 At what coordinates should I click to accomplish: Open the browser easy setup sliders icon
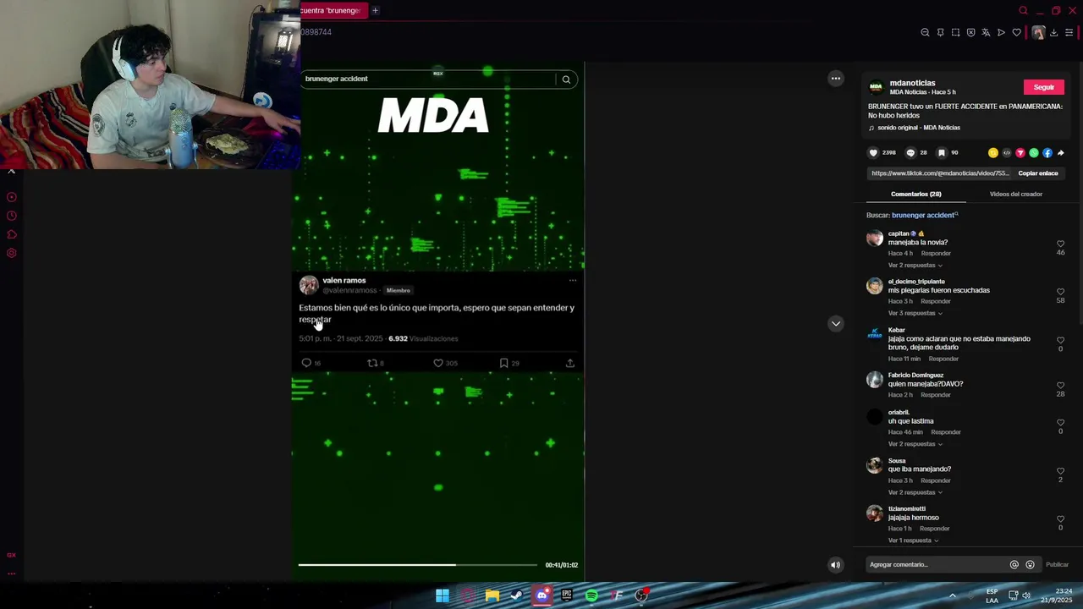(x=1069, y=32)
